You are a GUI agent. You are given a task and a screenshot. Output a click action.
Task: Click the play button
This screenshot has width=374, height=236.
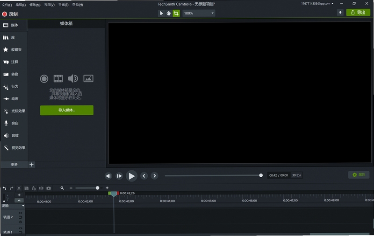pyautogui.click(x=131, y=176)
